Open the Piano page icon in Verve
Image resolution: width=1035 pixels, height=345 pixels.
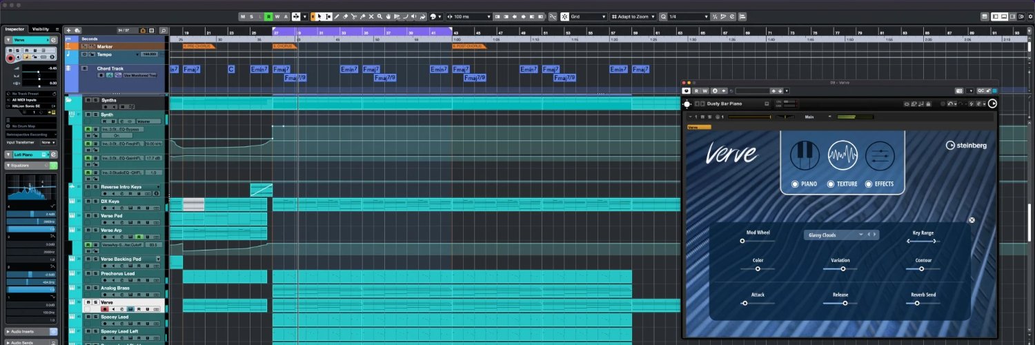click(805, 155)
